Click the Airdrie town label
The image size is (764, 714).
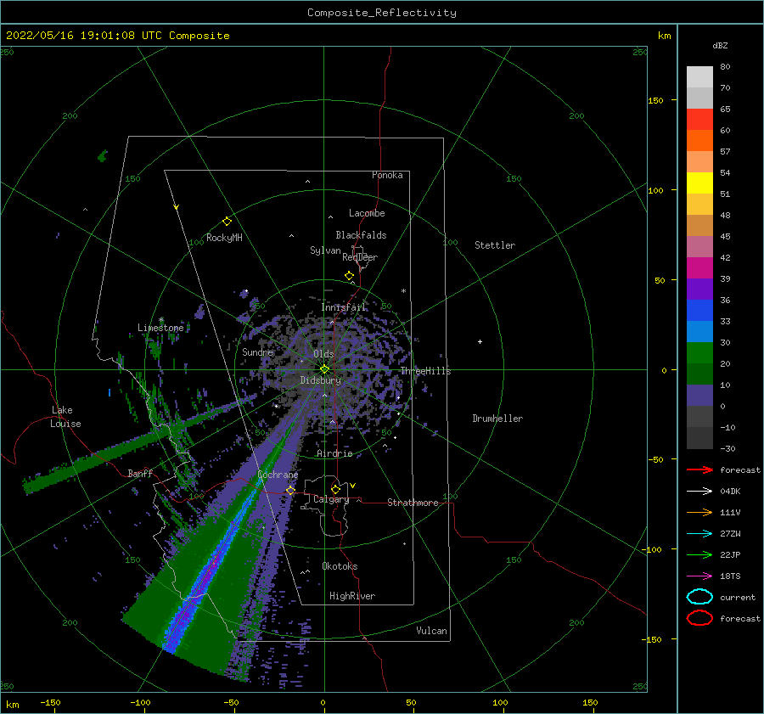334,453
